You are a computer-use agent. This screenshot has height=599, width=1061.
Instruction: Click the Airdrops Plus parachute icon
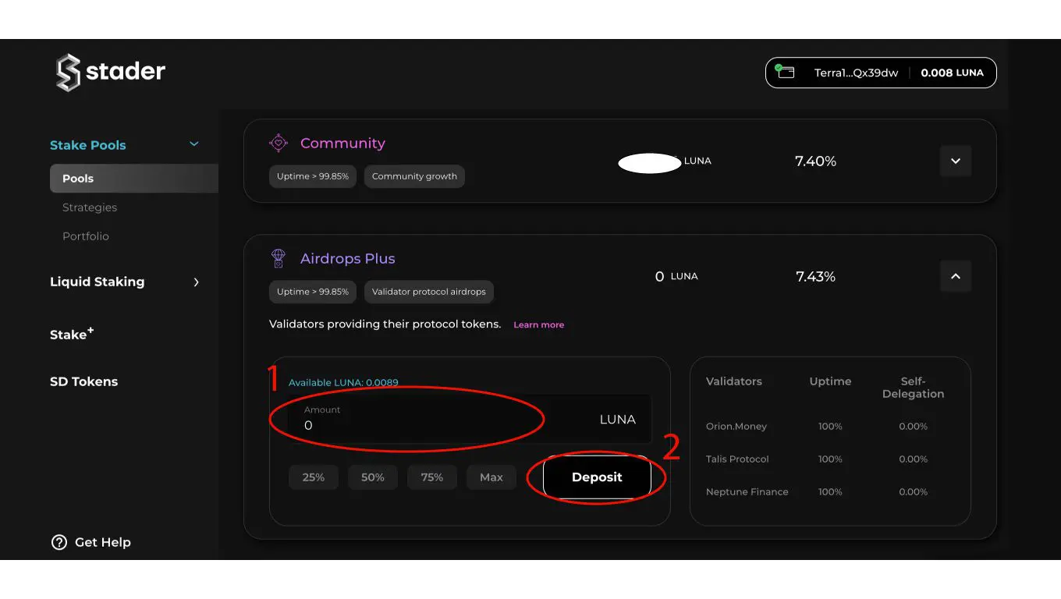pos(279,258)
